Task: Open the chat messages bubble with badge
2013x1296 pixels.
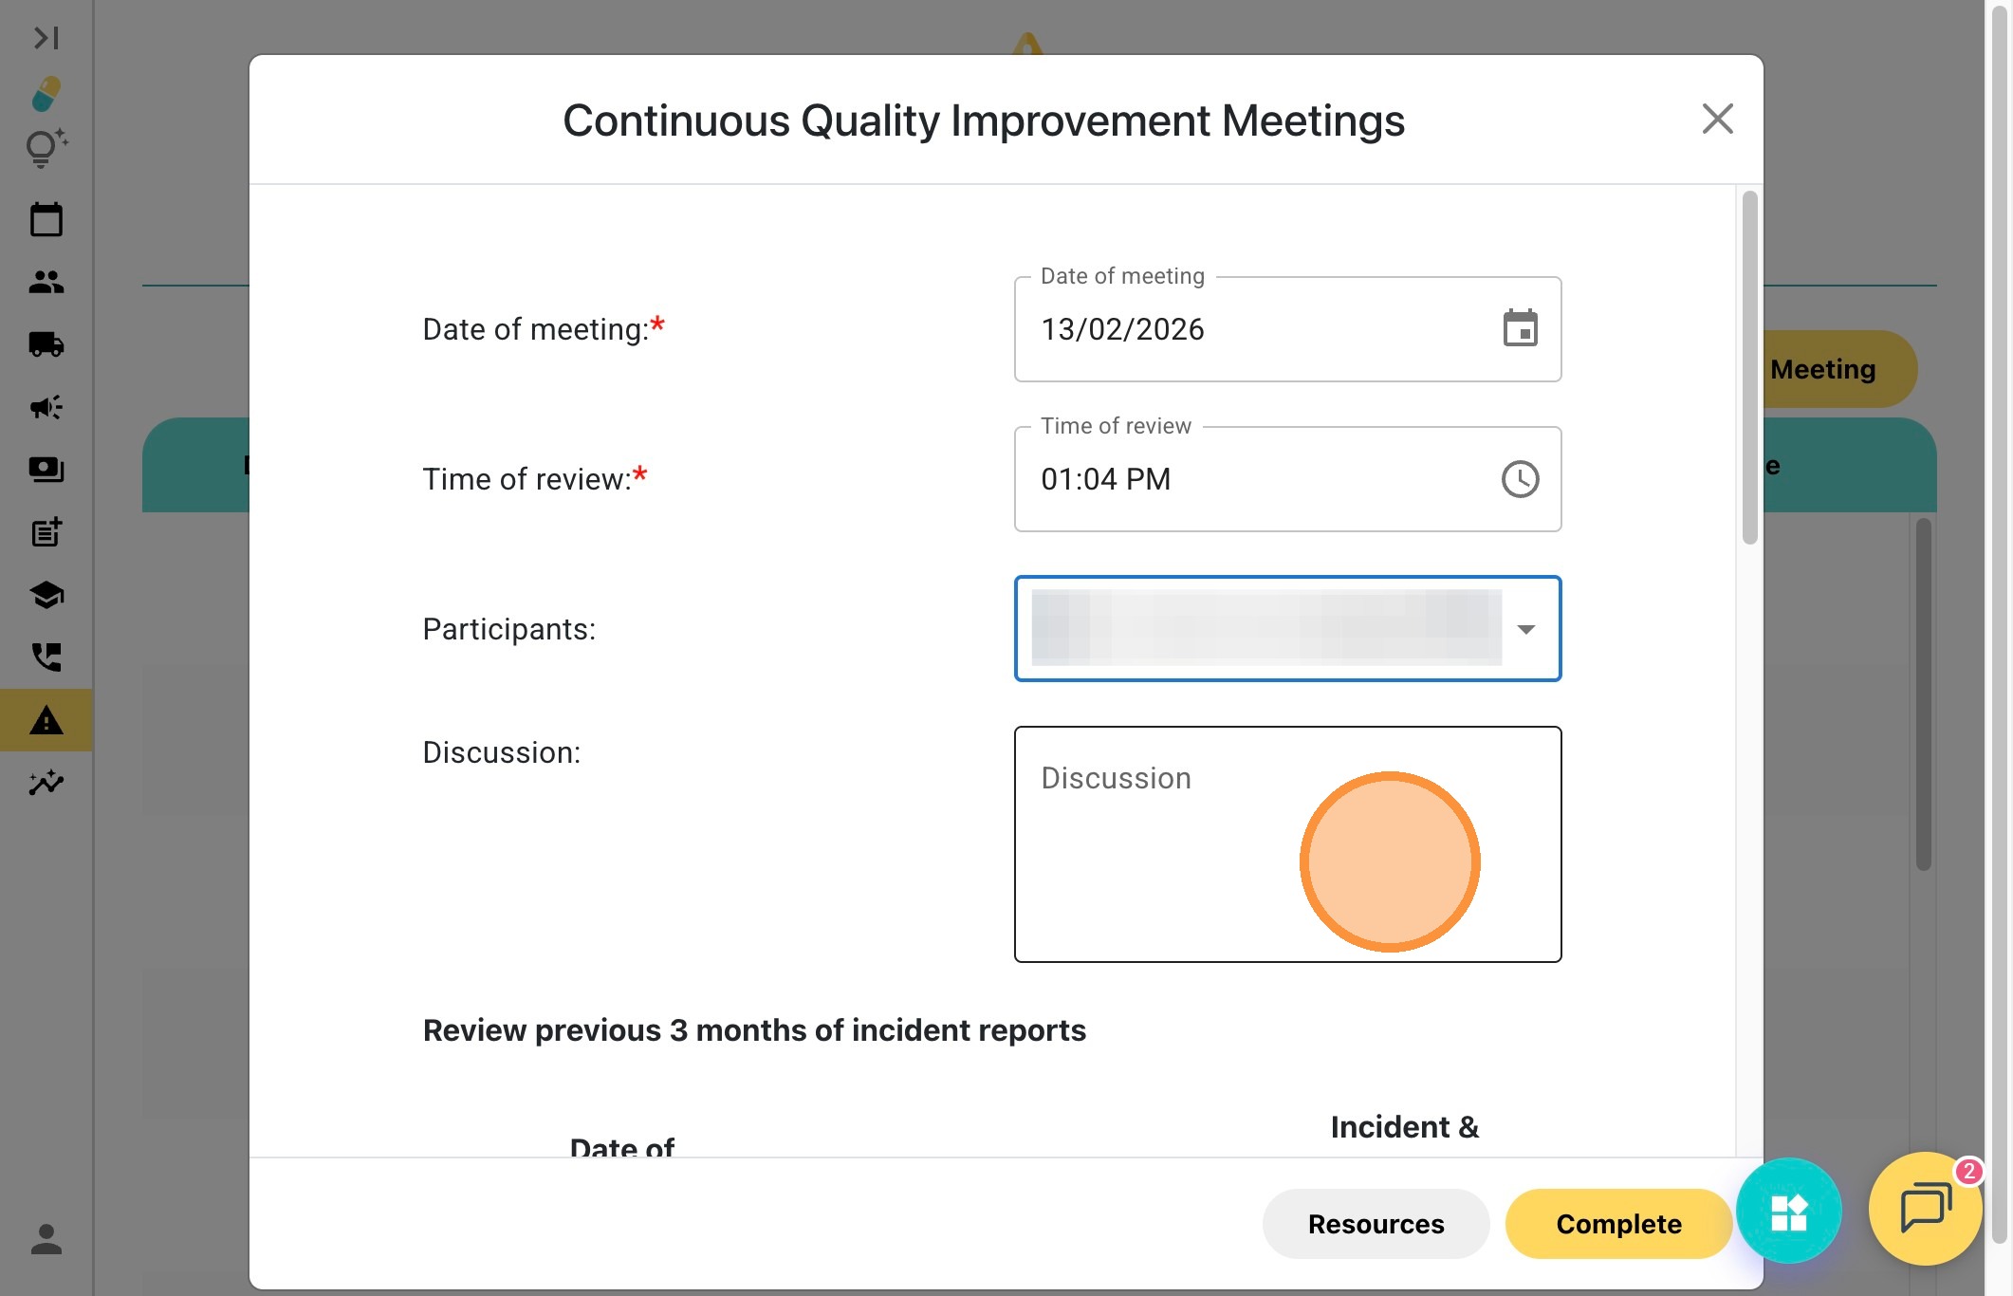Action: [1924, 1209]
